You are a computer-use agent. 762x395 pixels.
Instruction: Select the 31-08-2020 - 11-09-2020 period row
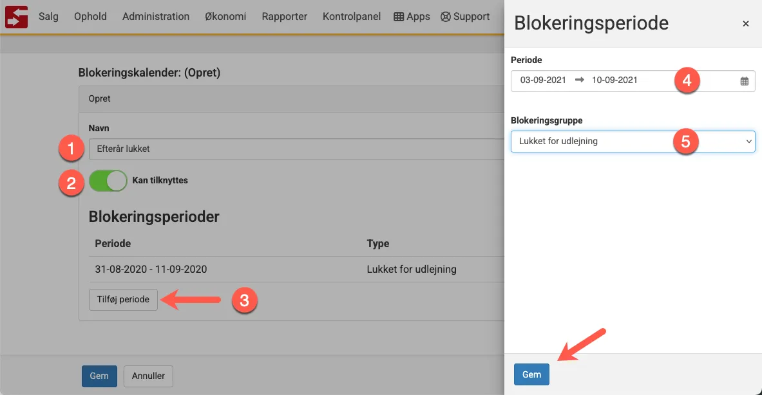pos(151,270)
